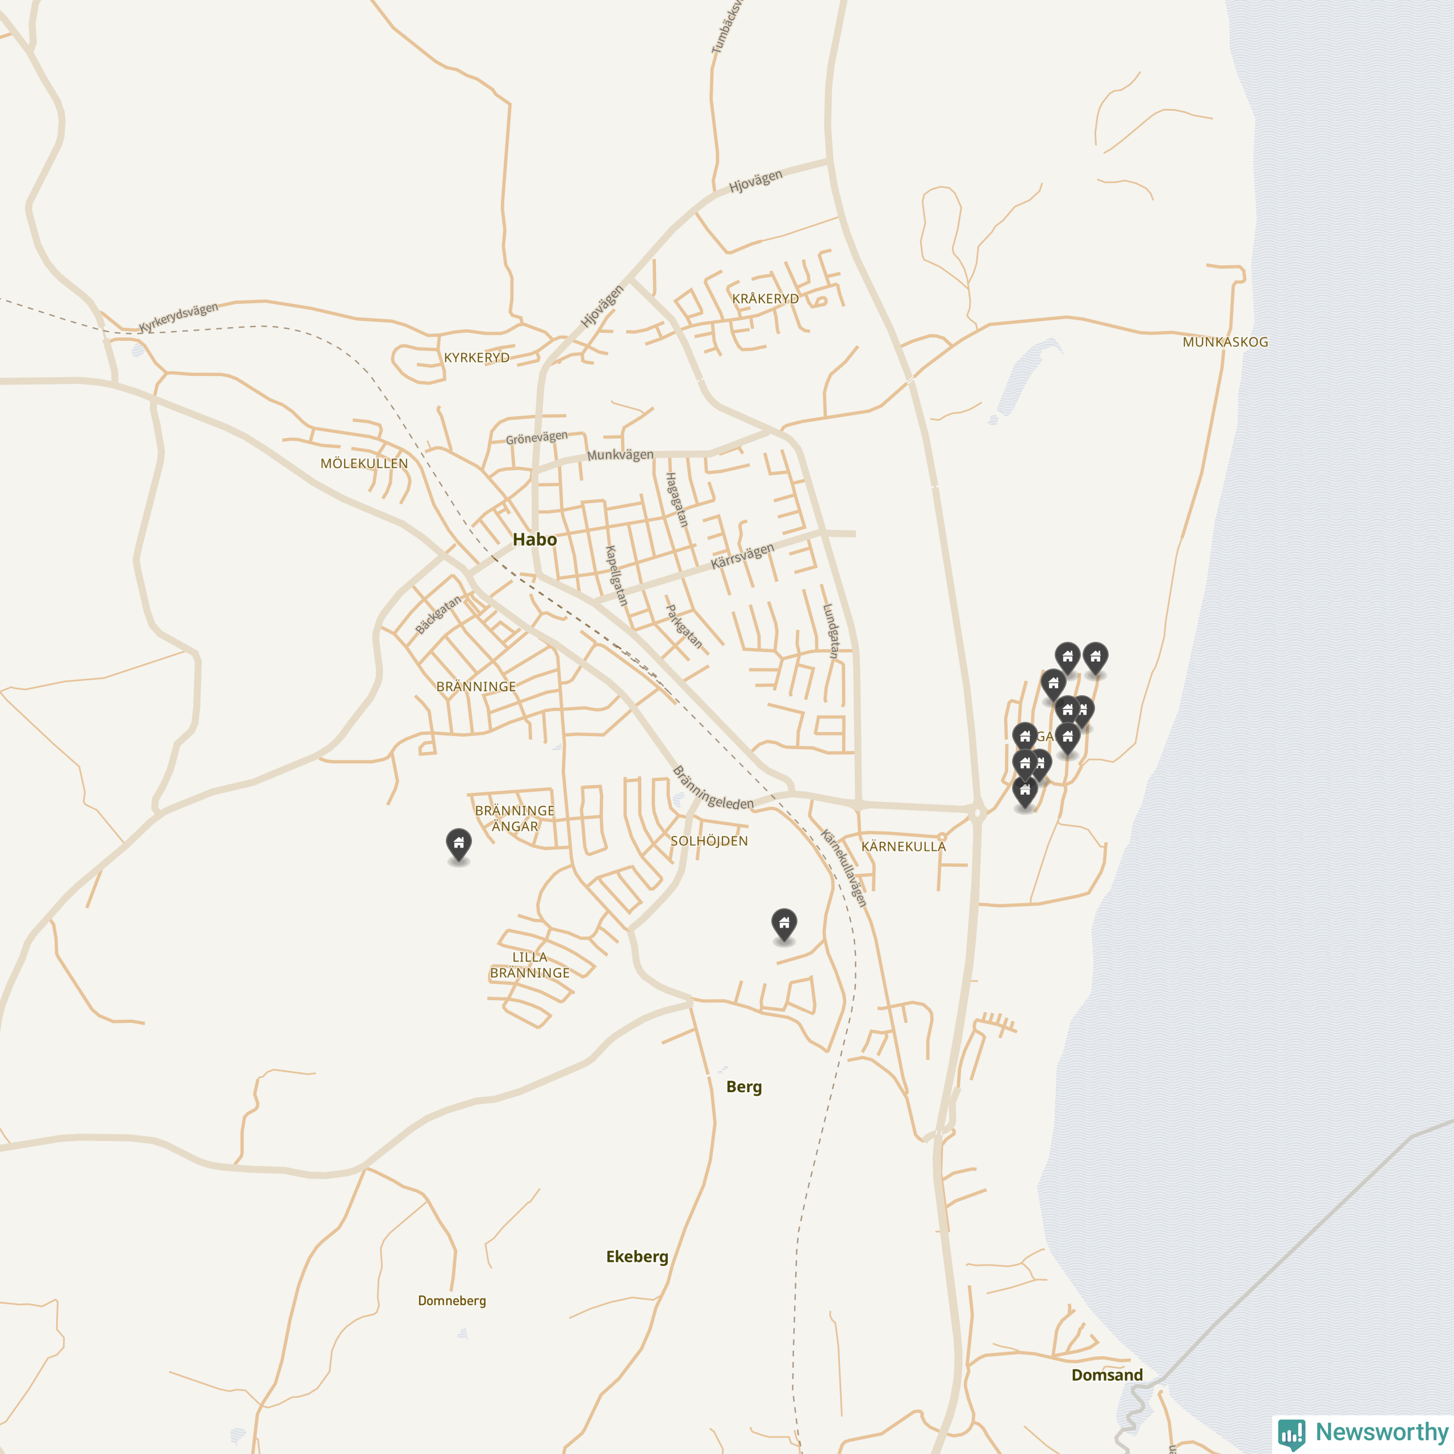Image resolution: width=1454 pixels, height=1454 pixels.
Task: Click the KÄRNEKULLA district label
Action: coord(903,847)
